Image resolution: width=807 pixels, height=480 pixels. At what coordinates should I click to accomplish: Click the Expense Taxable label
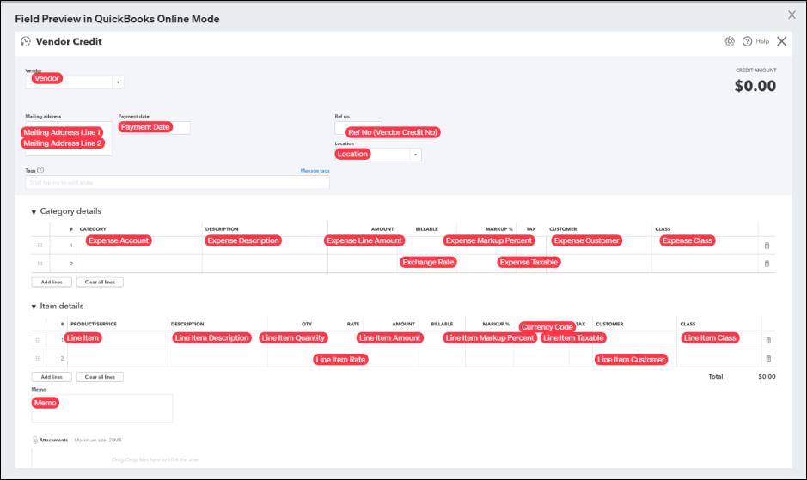(529, 262)
